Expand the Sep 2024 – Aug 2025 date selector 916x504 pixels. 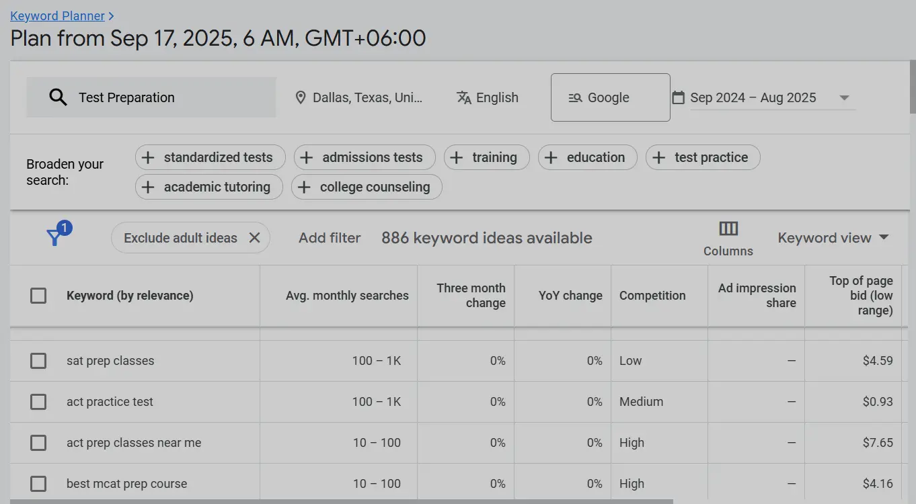tap(844, 97)
